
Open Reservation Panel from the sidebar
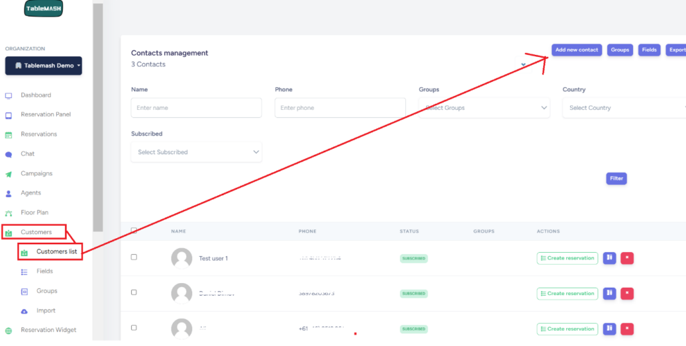pos(45,115)
